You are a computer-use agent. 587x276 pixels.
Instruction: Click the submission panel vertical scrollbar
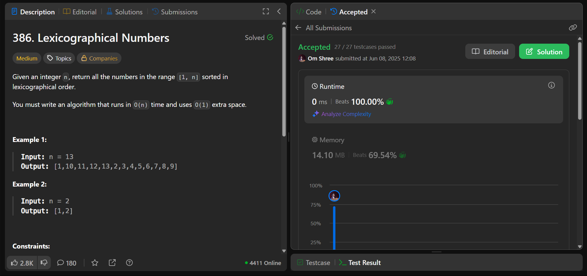coord(580,81)
